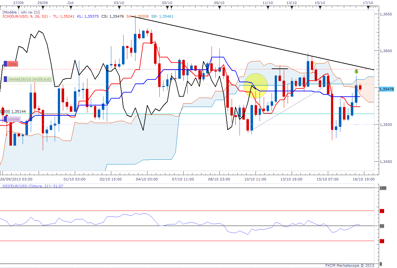The height and width of the screenshot is (268, 397).
Task: Click the CS: 1,35476 legend value
Action: tap(113, 16)
